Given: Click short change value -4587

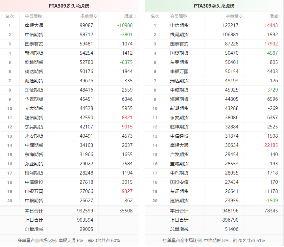Looking at the screenshot, I should pos(272,53).
